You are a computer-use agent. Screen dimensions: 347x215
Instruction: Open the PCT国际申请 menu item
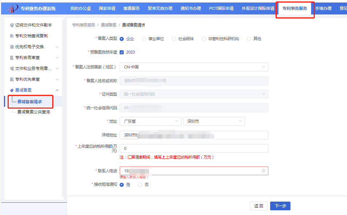point(222,7)
